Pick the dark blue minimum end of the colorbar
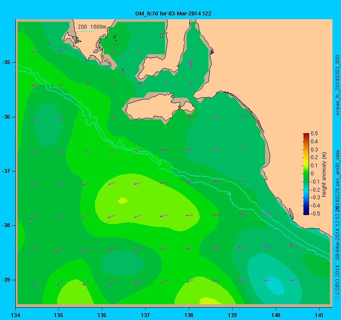The height and width of the screenshot is (320, 341). click(306, 213)
